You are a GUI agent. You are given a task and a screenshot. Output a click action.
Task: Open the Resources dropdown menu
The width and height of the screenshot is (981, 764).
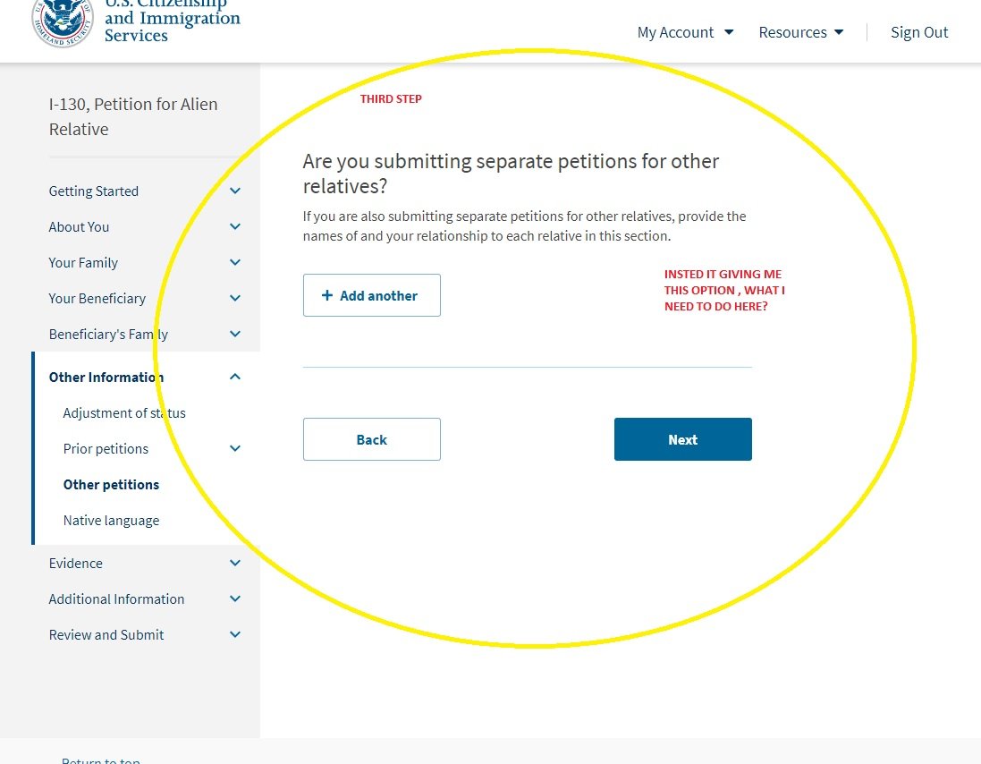801,32
